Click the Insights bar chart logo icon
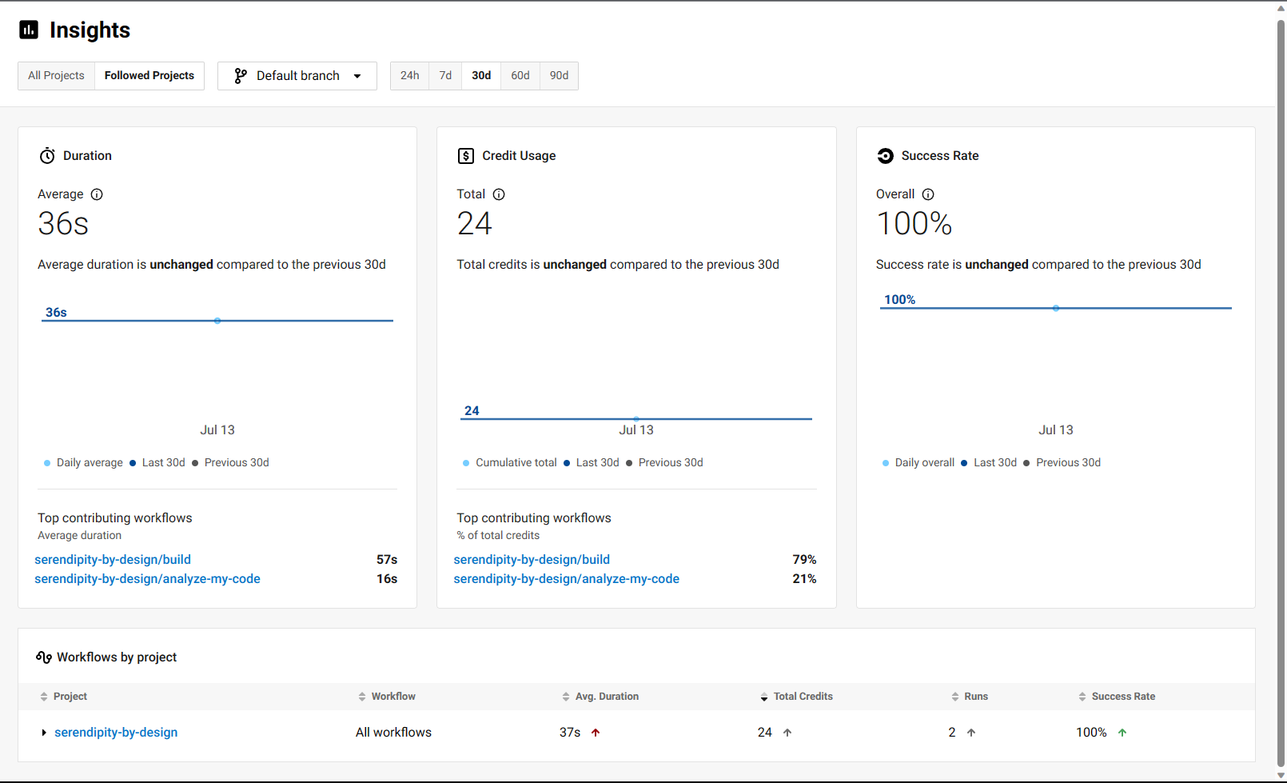 coord(29,30)
